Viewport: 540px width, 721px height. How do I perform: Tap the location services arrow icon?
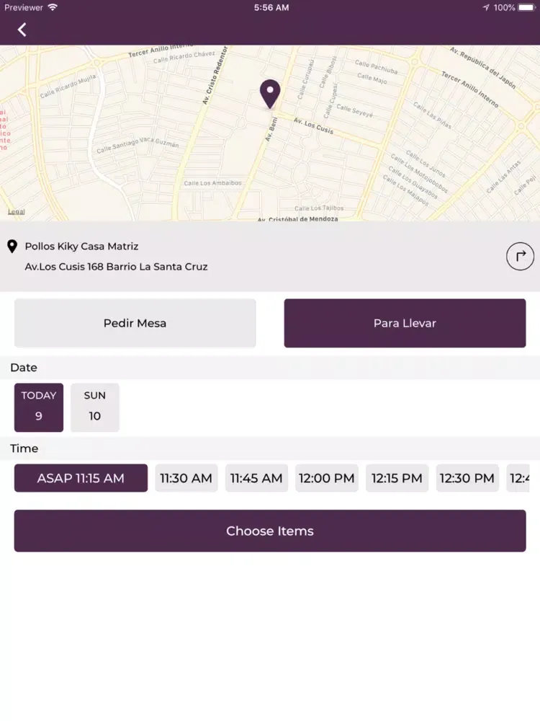486,7
